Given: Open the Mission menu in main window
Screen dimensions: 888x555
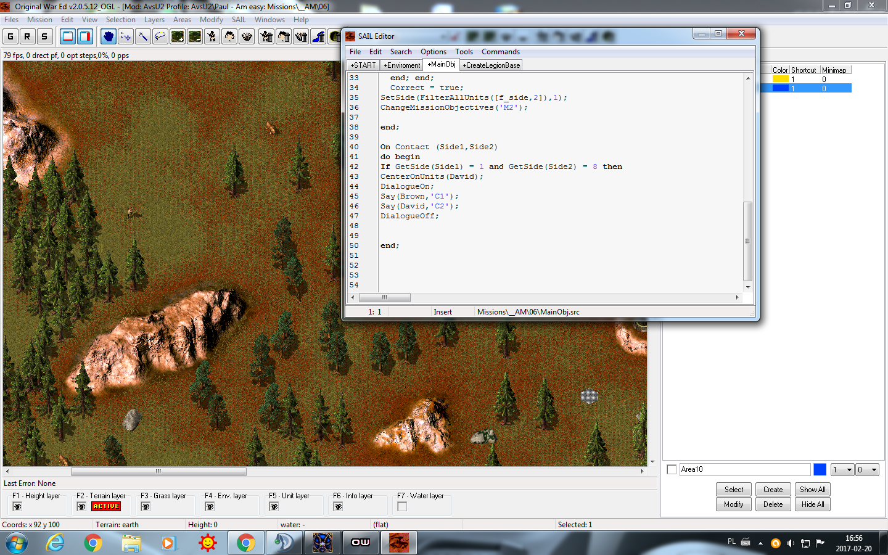Looking at the screenshot, I should point(39,20).
